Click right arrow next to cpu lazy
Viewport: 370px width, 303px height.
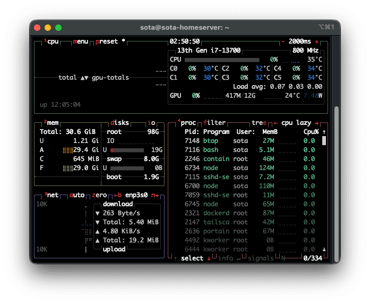tap(317, 123)
